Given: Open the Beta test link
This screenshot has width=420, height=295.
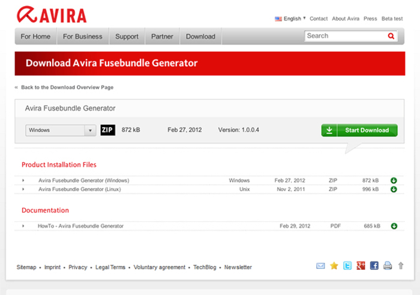Looking at the screenshot, I should (x=392, y=19).
